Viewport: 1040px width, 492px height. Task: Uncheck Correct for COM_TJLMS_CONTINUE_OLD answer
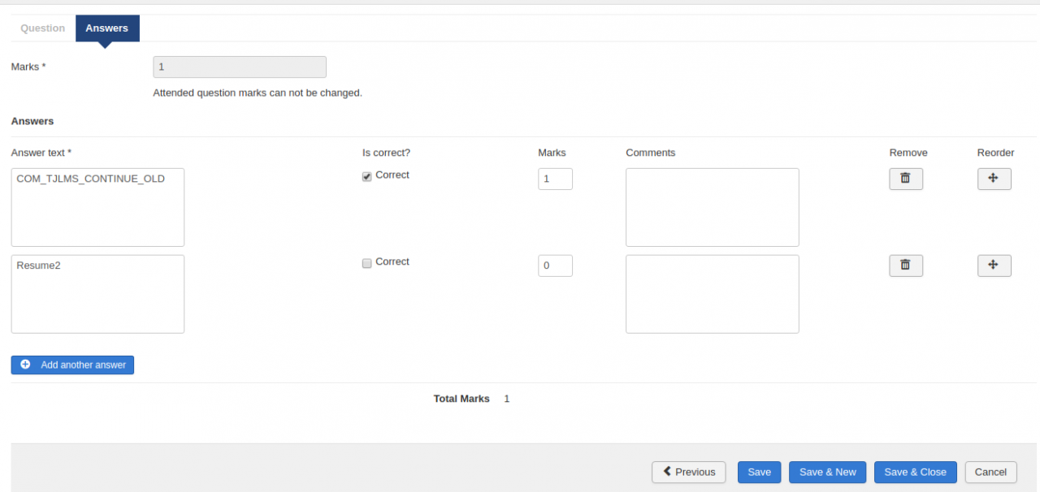pos(367,176)
